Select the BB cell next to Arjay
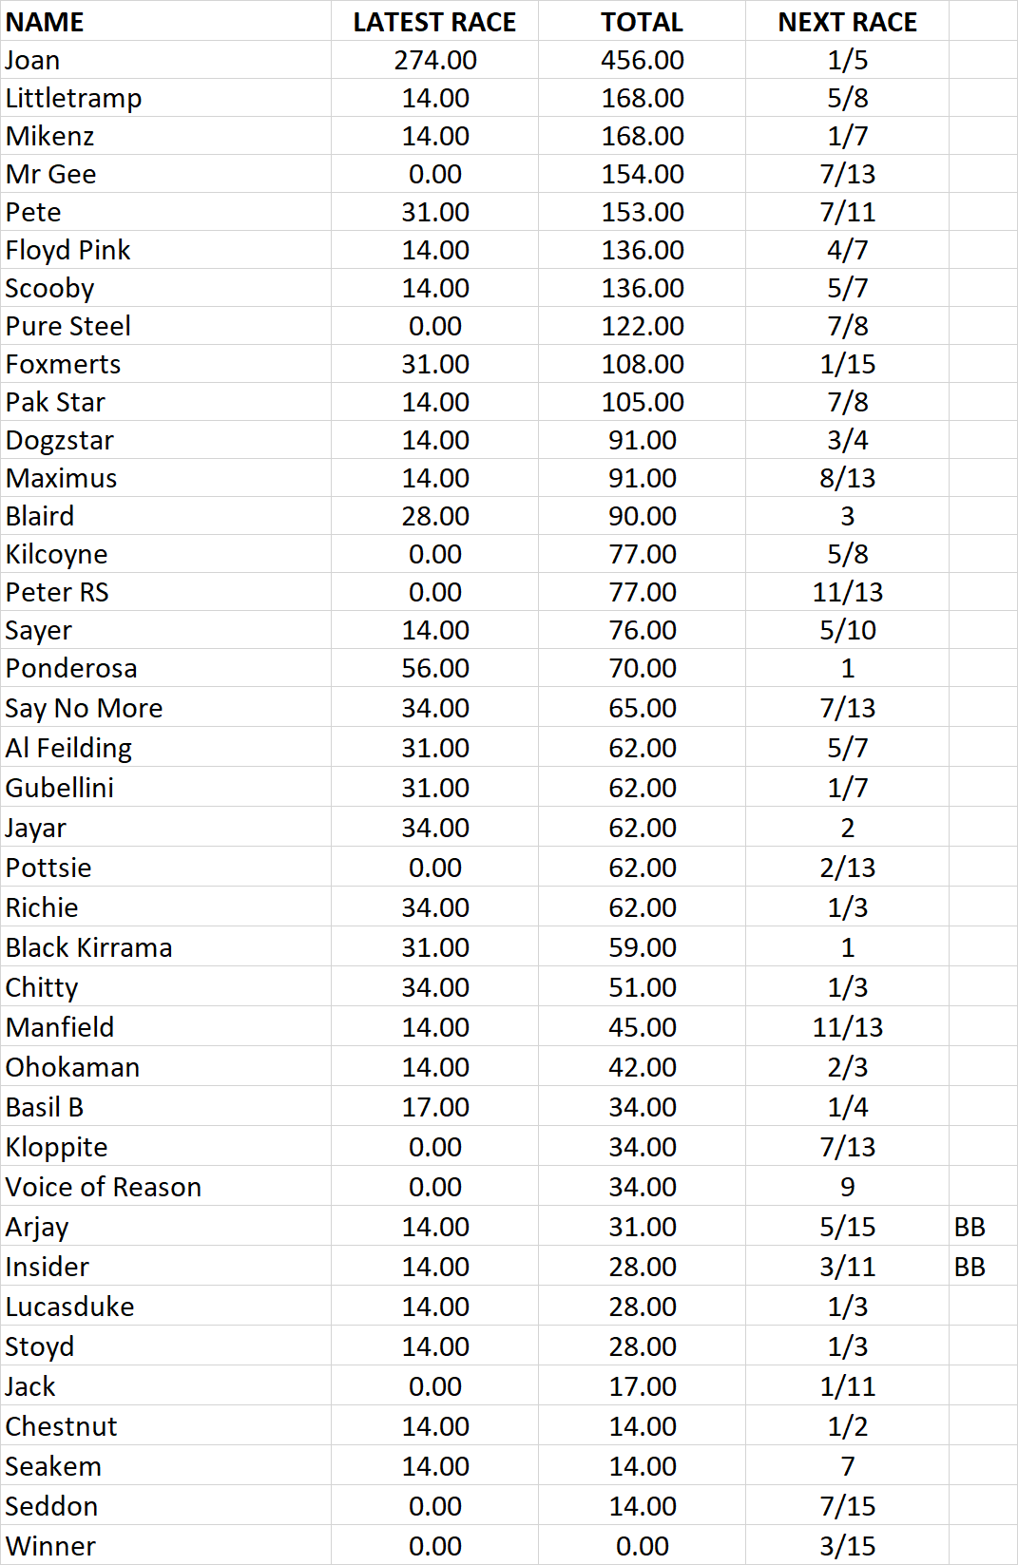1018x1565 pixels. [x=983, y=1227]
